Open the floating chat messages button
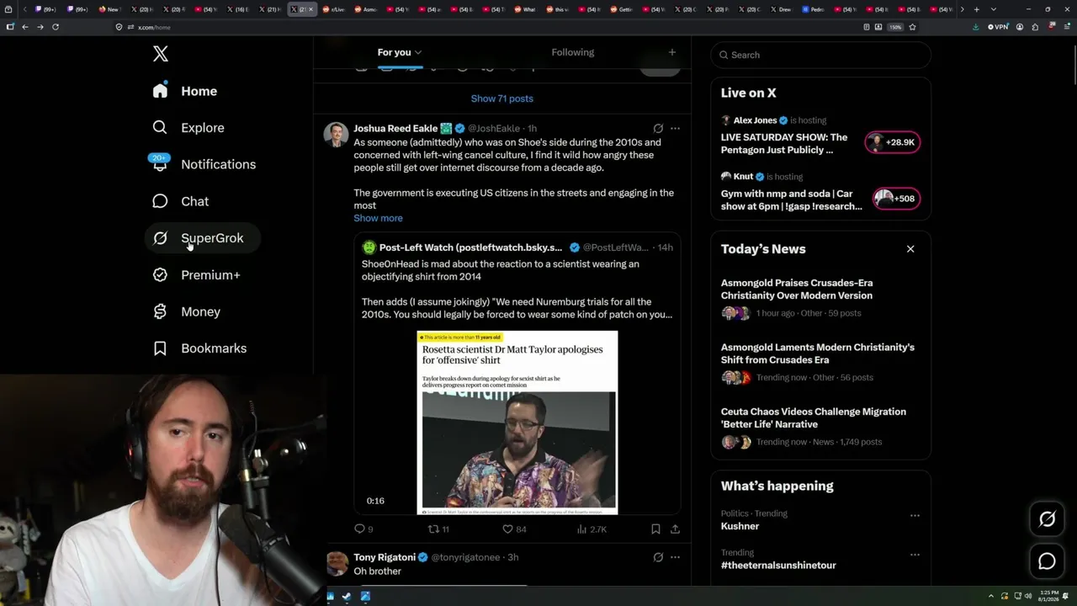 pyautogui.click(x=1047, y=561)
